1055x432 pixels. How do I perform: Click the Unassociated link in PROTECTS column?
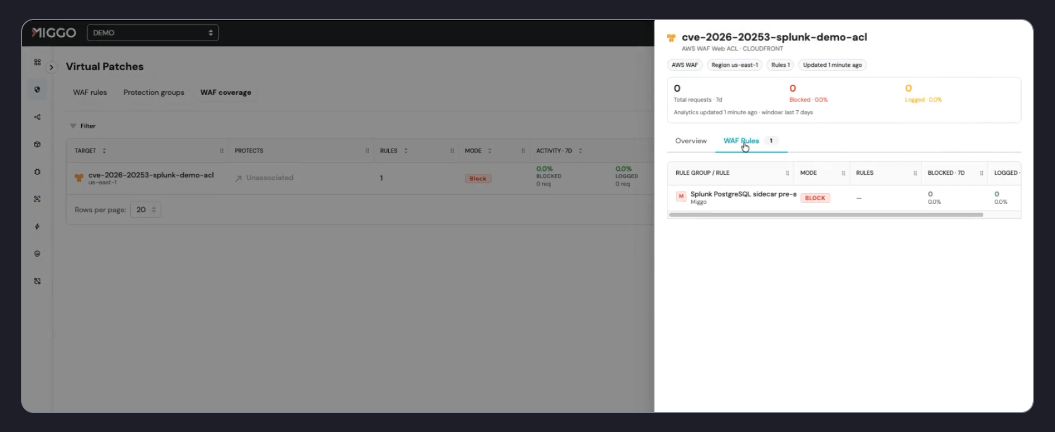pyautogui.click(x=264, y=178)
